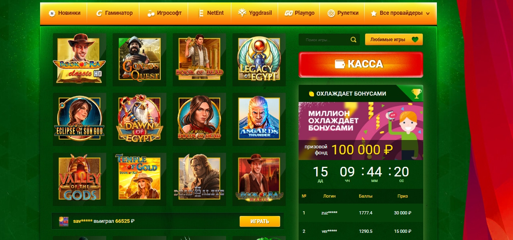Click the trophy icon in tournament header

tap(416, 94)
